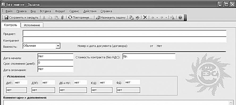Go to next item arrow
This screenshot has width=236, height=105.
click(x=162, y=17)
